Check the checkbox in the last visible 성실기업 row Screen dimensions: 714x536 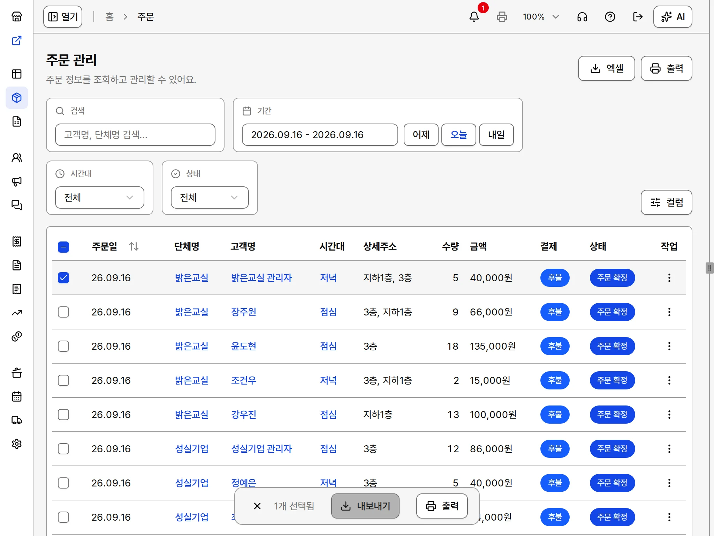pos(63,517)
